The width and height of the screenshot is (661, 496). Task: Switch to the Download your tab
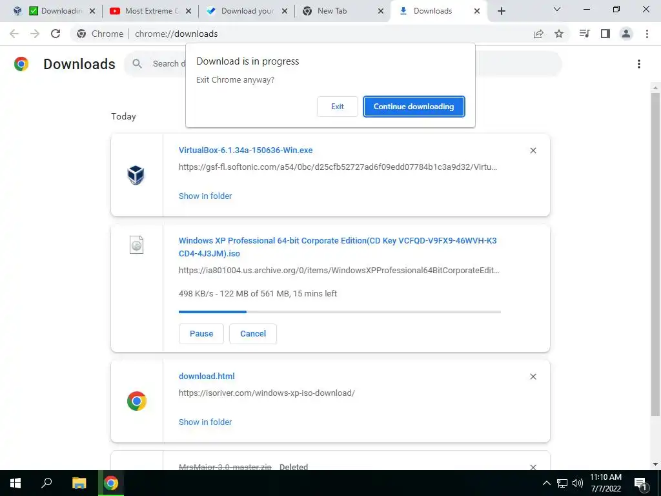click(247, 11)
